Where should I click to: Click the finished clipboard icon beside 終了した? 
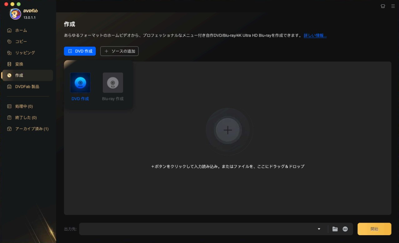9,117
